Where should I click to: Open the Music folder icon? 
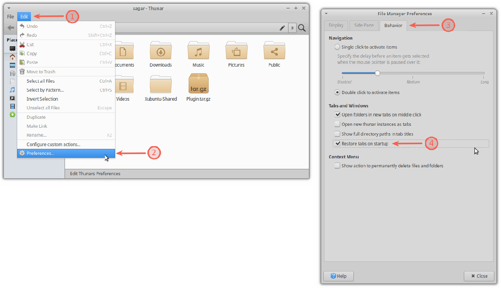pyautogui.click(x=198, y=51)
